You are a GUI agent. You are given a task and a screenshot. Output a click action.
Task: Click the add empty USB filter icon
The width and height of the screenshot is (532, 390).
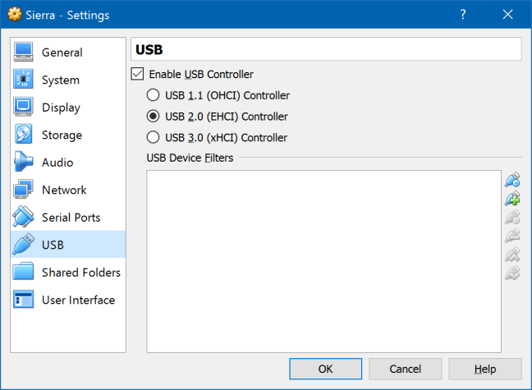pos(513,180)
